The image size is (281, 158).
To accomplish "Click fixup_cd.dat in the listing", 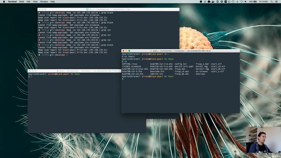I will pyautogui.click(x=182, y=72).
